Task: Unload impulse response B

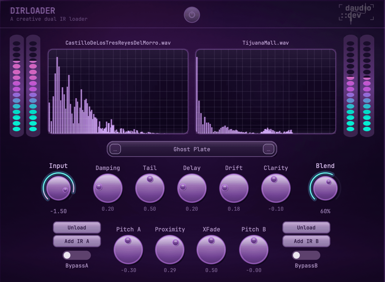Action: 306,228
